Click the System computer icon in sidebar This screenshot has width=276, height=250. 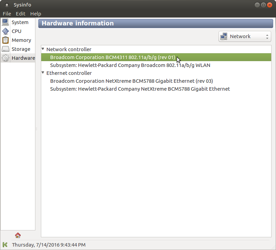(x=5, y=22)
